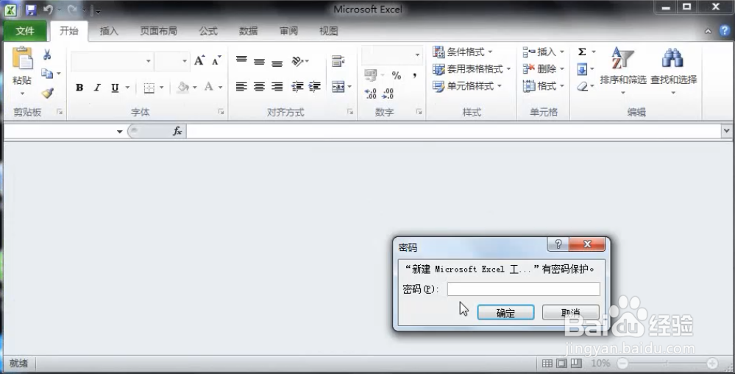Open 查找和选择 find and select

click(673, 70)
